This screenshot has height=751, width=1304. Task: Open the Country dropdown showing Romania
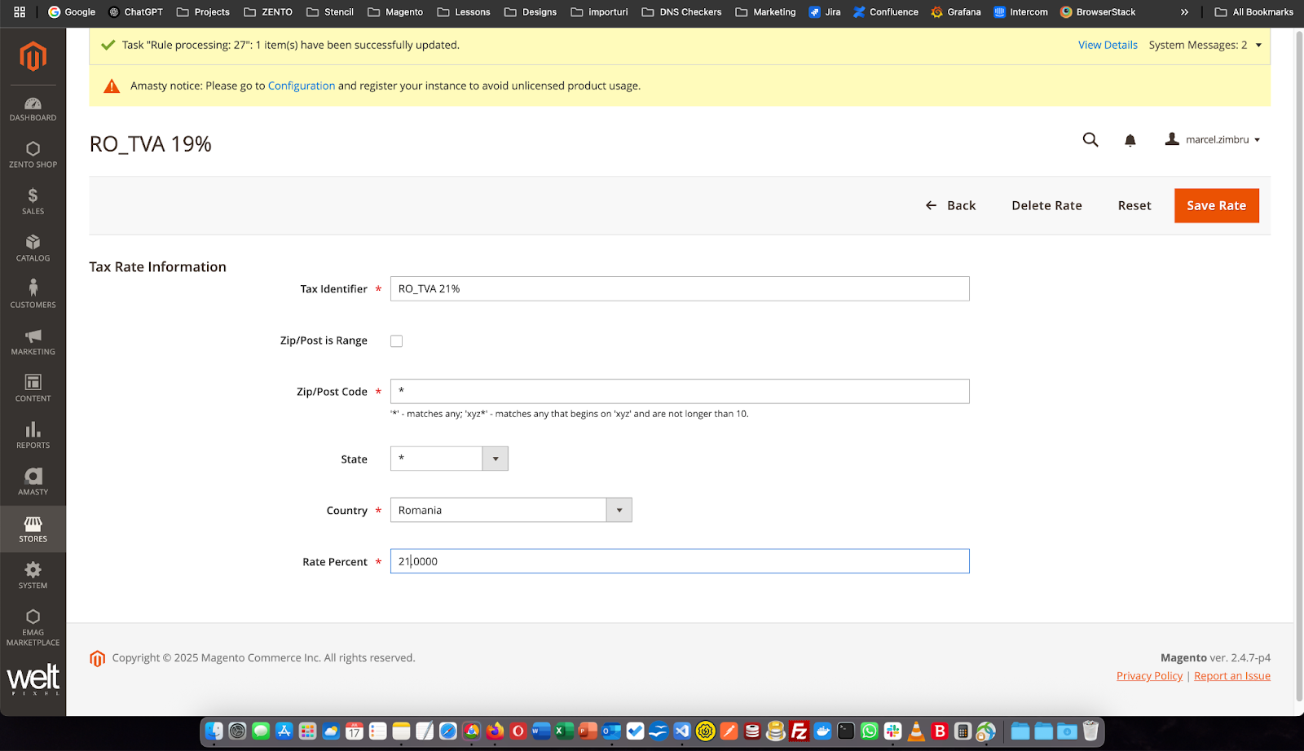tap(511, 510)
